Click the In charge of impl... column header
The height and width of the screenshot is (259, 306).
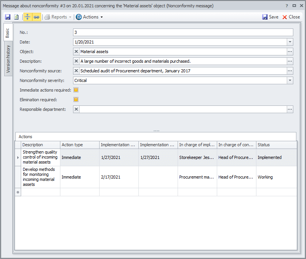pos(197,145)
